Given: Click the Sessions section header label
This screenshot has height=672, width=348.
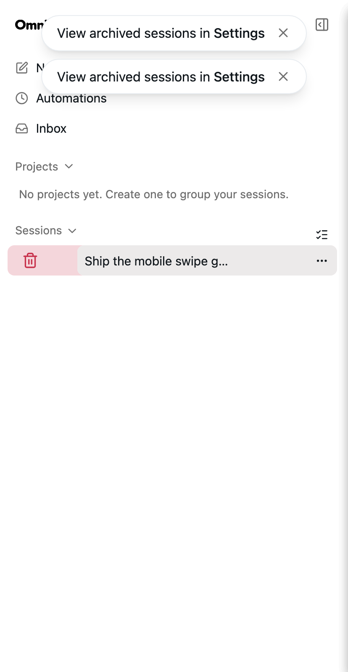Looking at the screenshot, I should click(39, 231).
